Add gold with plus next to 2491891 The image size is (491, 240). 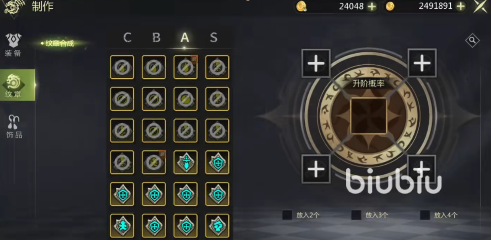tap(461, 6)
